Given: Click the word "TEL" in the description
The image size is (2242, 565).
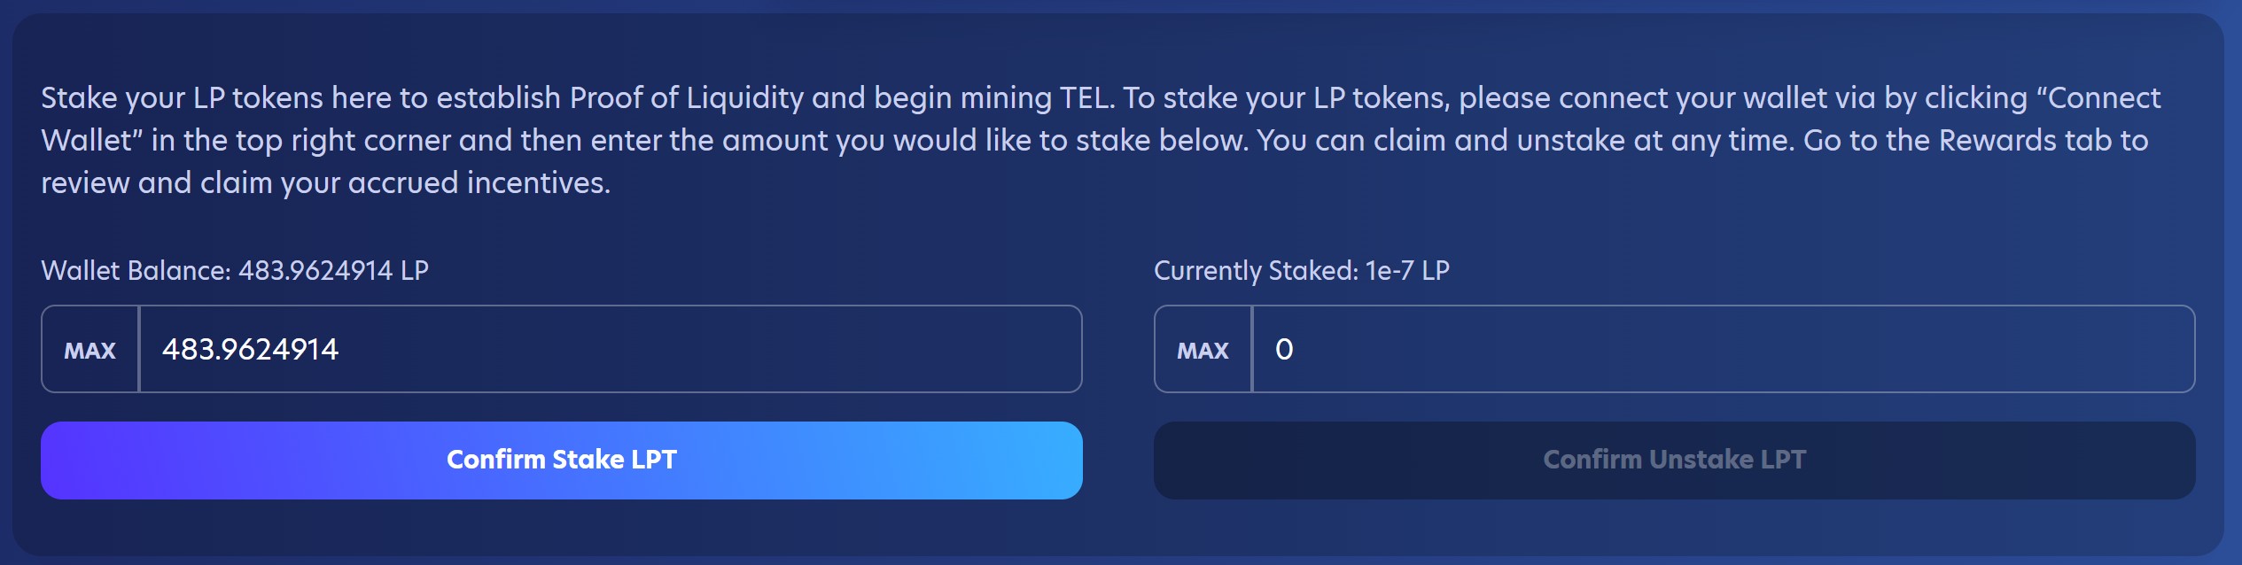Looking at the screenshot, I should [x=1086, y=98].
